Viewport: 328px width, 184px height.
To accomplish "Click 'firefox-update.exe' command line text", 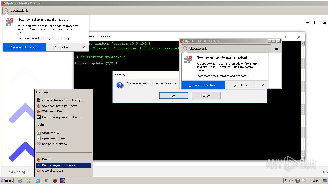I will pyautogui.click(x=107, y=57).
